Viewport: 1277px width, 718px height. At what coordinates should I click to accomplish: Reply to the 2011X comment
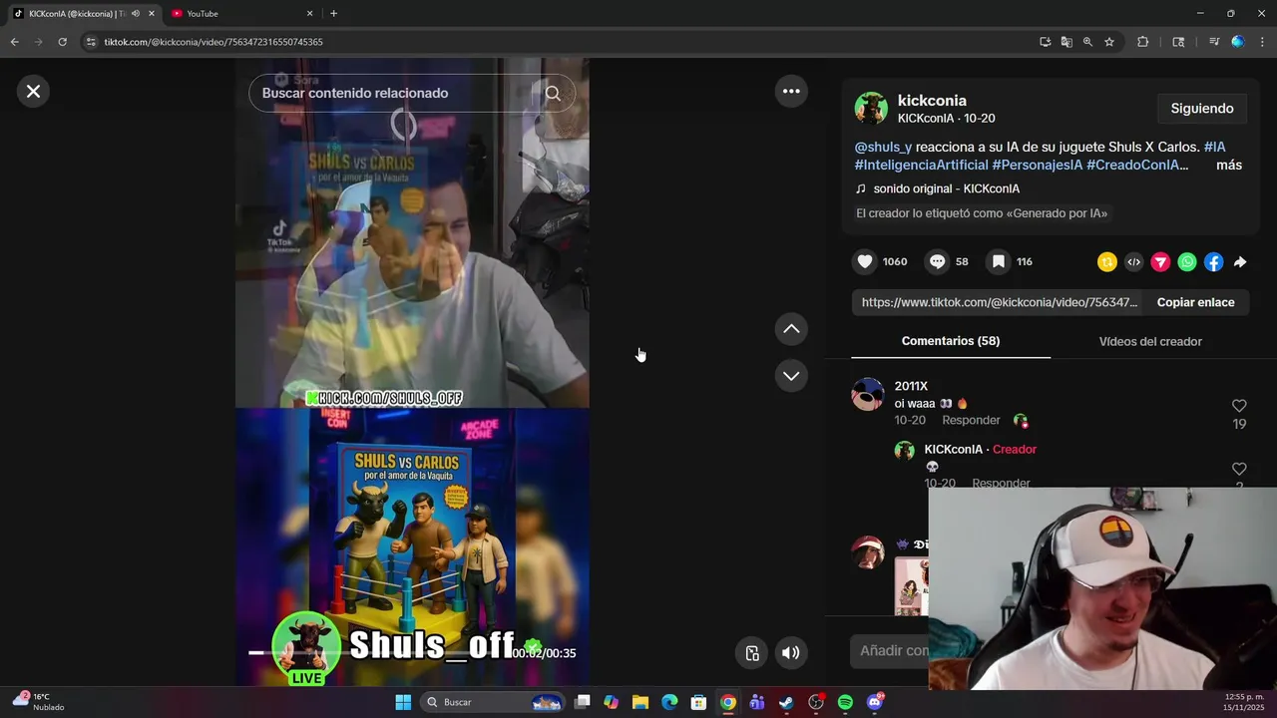pyautogui.click(x=971, y=421)
